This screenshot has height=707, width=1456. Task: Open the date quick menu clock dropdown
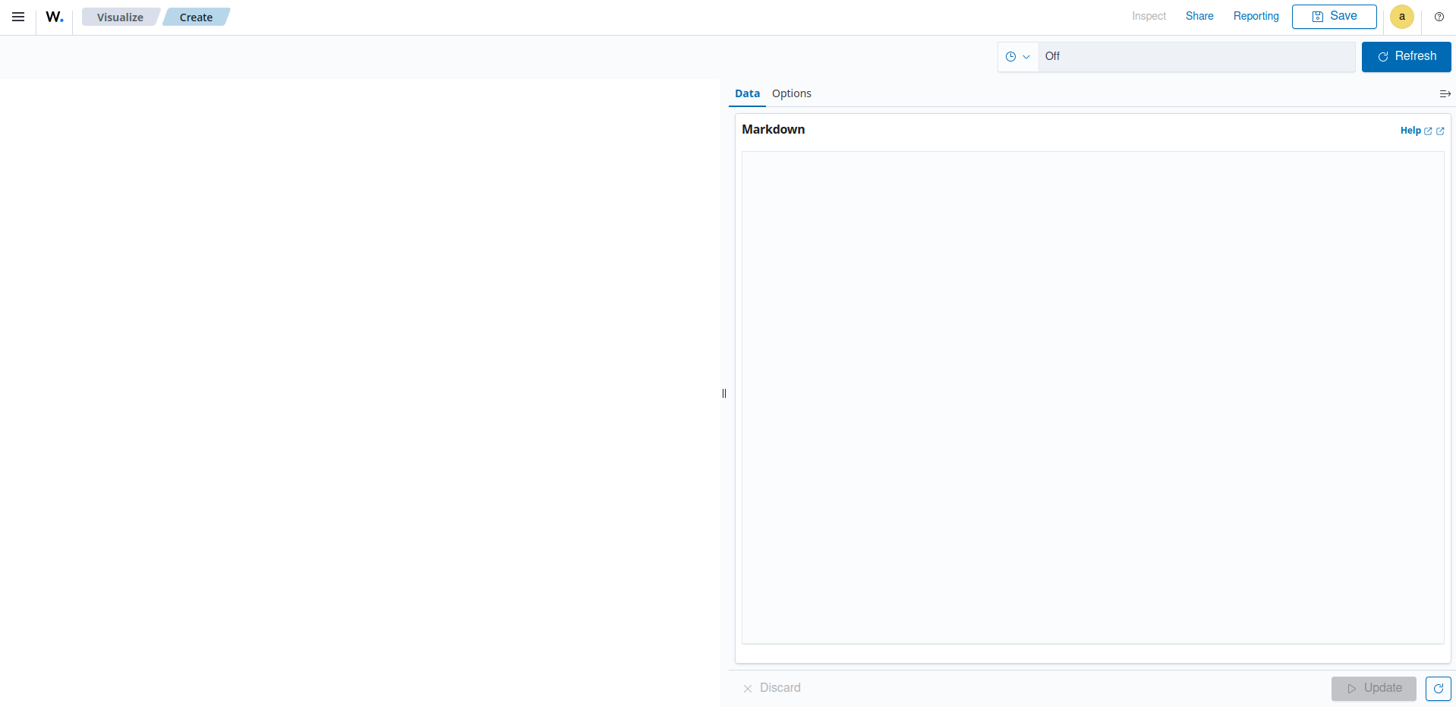point(1017,56)
